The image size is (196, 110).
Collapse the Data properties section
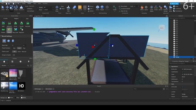tap(170, 84)
